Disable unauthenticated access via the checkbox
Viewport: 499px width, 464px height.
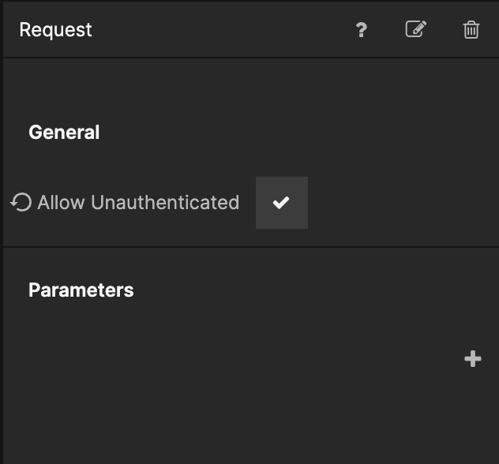point(282,203)
